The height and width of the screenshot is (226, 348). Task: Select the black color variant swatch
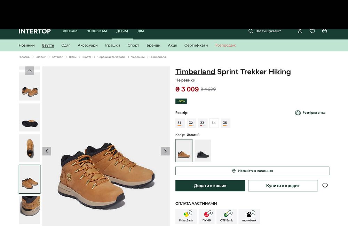(x=203, y=151)
